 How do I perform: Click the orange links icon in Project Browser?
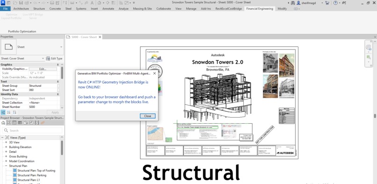coord(43,123)
